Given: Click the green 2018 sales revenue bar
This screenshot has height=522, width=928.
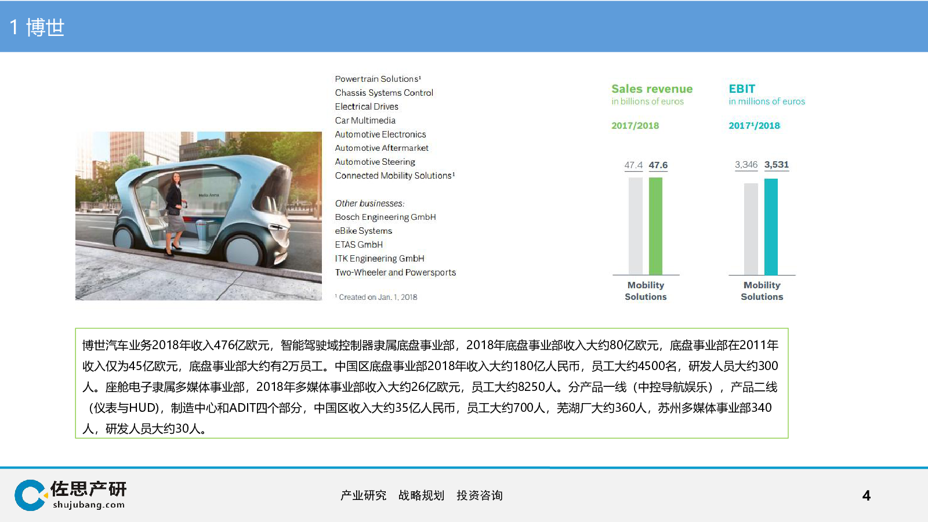Looking at the screenshot, I should coord(655,226).
